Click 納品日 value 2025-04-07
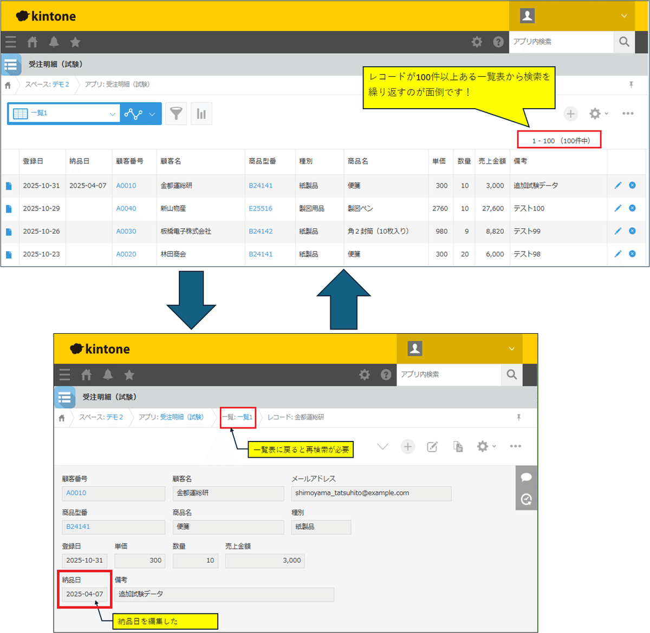This screenshot has height=633, width=650. (x=84, y=594)
